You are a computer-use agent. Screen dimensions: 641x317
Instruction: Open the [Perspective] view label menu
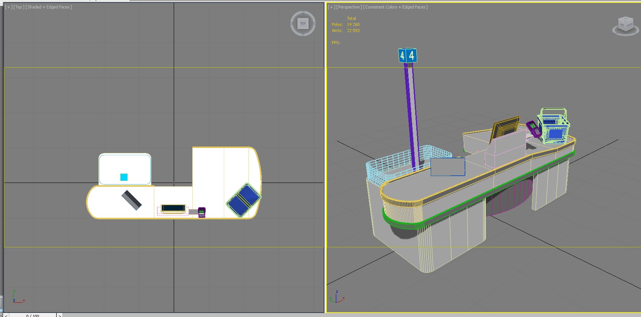click(349, 7)
